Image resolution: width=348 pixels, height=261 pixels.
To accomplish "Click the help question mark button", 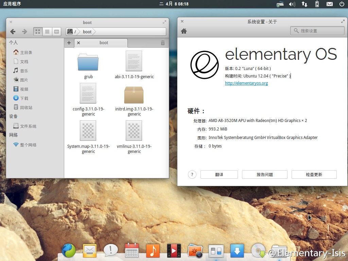I will (192, 174).
